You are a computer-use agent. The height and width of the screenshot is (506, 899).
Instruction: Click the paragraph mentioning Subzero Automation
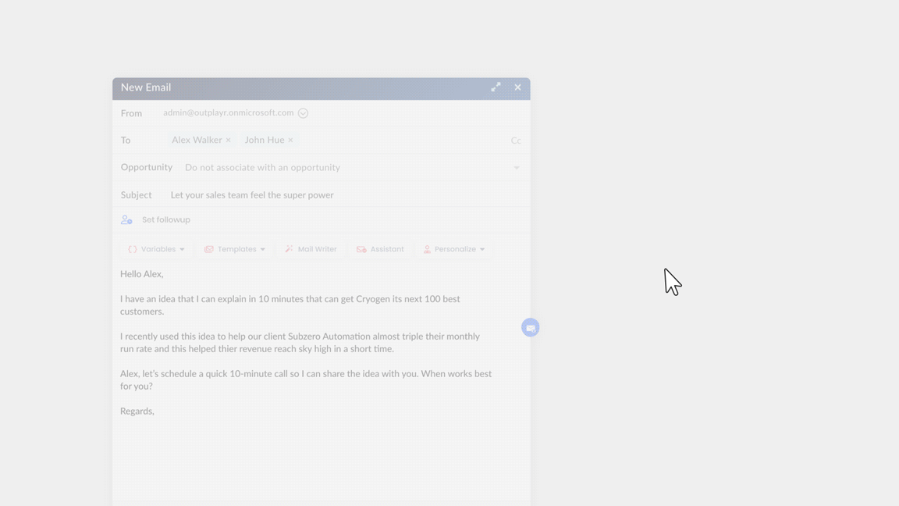[300, 343]
